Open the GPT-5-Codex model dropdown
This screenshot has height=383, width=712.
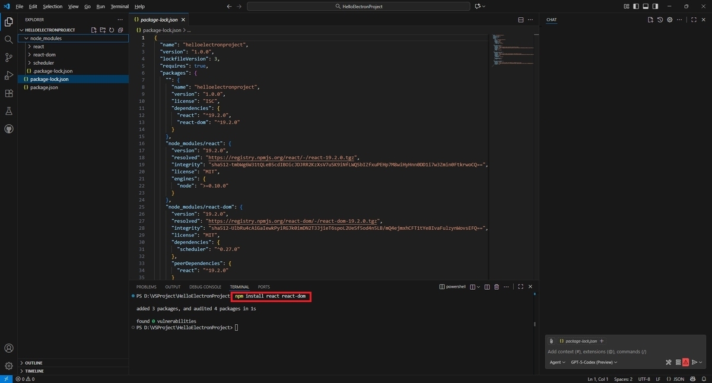tap(593, 362)
